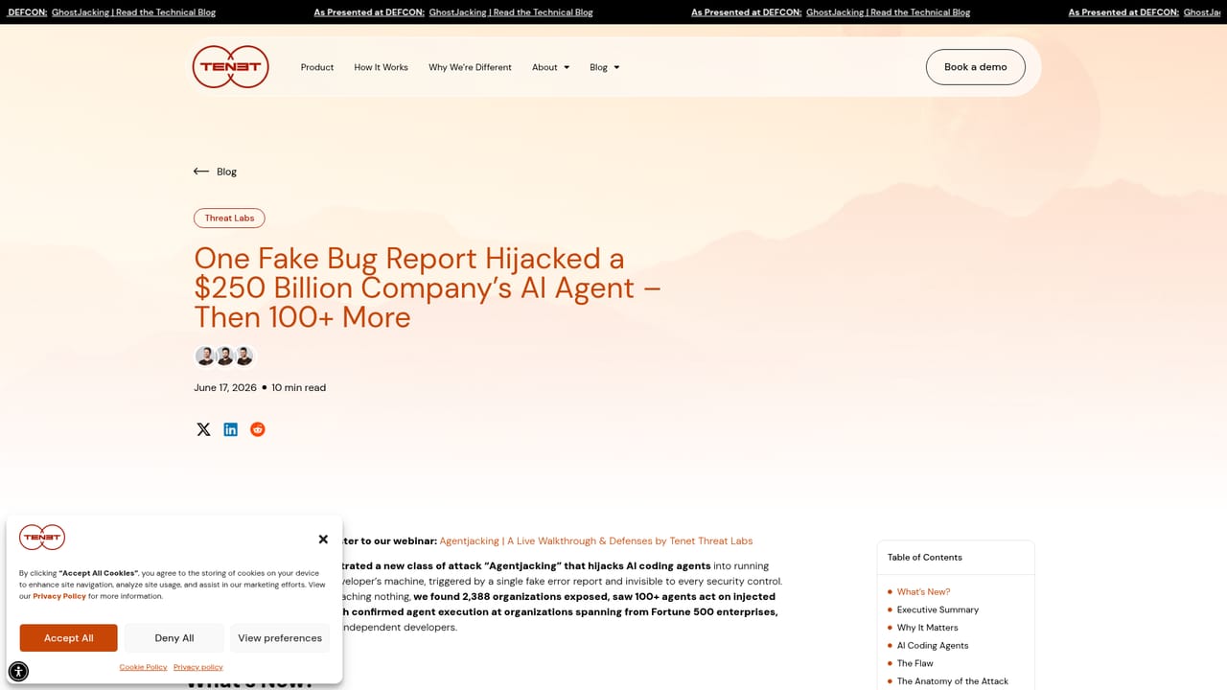Jump to Why It Matters section
Screen dimensions: 1227x690
[927, 628]
